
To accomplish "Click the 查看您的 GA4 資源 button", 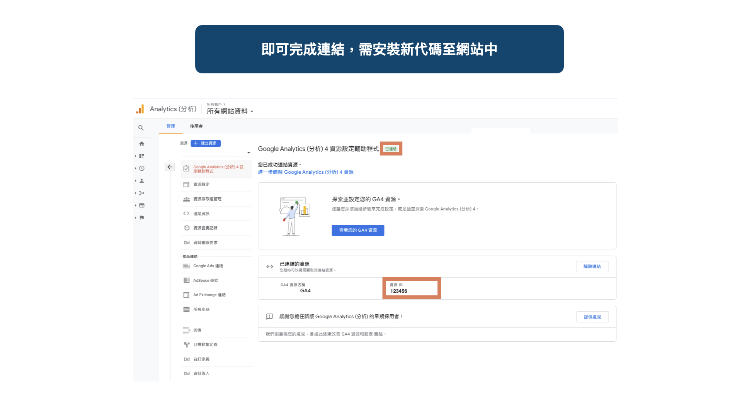I will point(358,230).
